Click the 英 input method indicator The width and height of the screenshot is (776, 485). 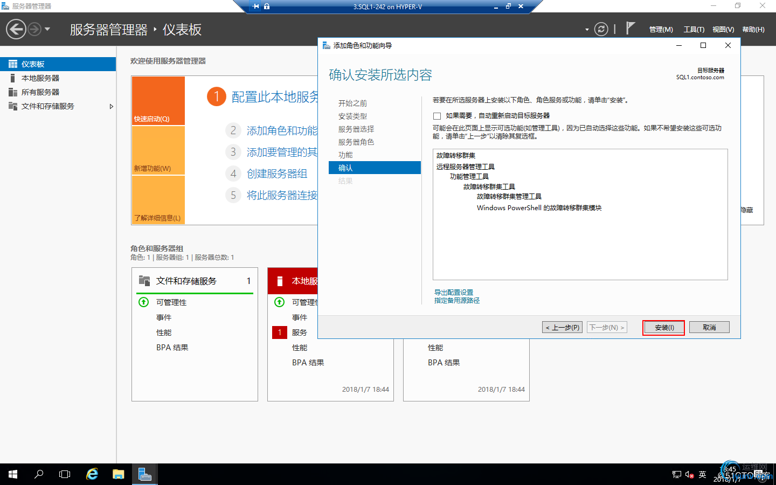(x=702, y=475)
